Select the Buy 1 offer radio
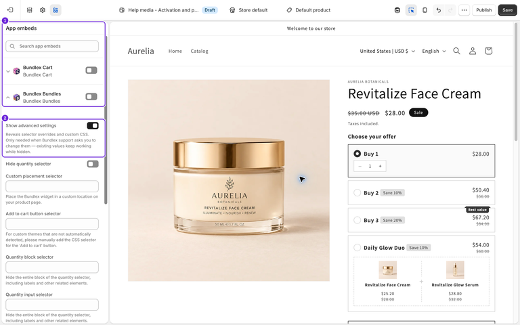This screenshot has width=520, height=325. pos(357,154)
